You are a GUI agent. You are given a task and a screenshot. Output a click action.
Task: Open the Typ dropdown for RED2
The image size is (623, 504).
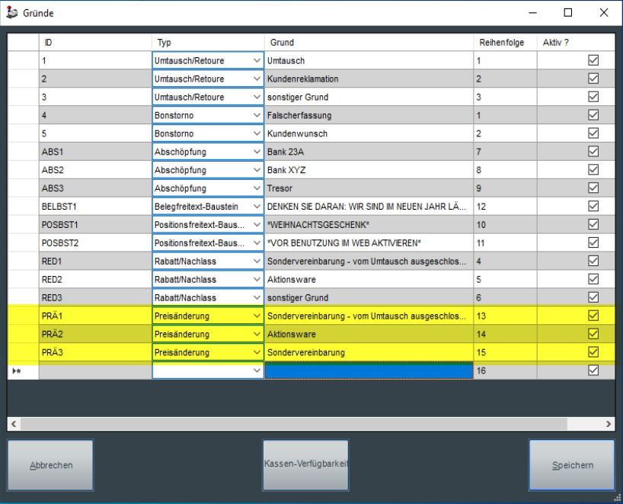point(256,280)
